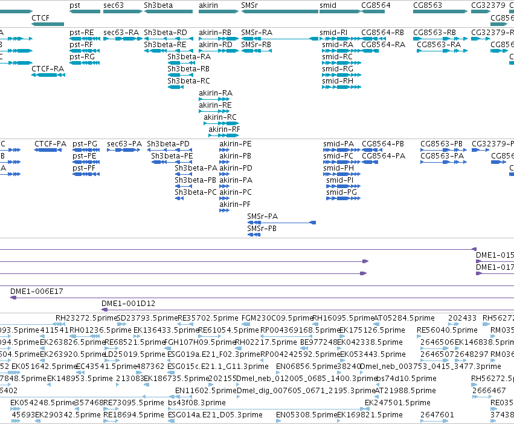Click EST EN05308.5prime
Screen dimensions: 514x424
click(278, 421)
